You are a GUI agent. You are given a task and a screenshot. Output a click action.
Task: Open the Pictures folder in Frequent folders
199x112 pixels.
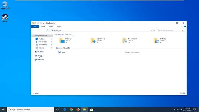click(160, 40)
